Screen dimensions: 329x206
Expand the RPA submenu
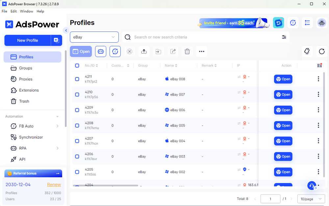tap(57, 148)
